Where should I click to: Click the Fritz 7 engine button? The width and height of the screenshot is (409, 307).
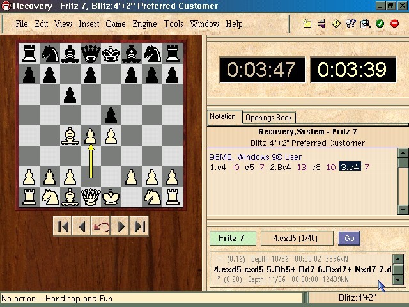tap(233, 238)
